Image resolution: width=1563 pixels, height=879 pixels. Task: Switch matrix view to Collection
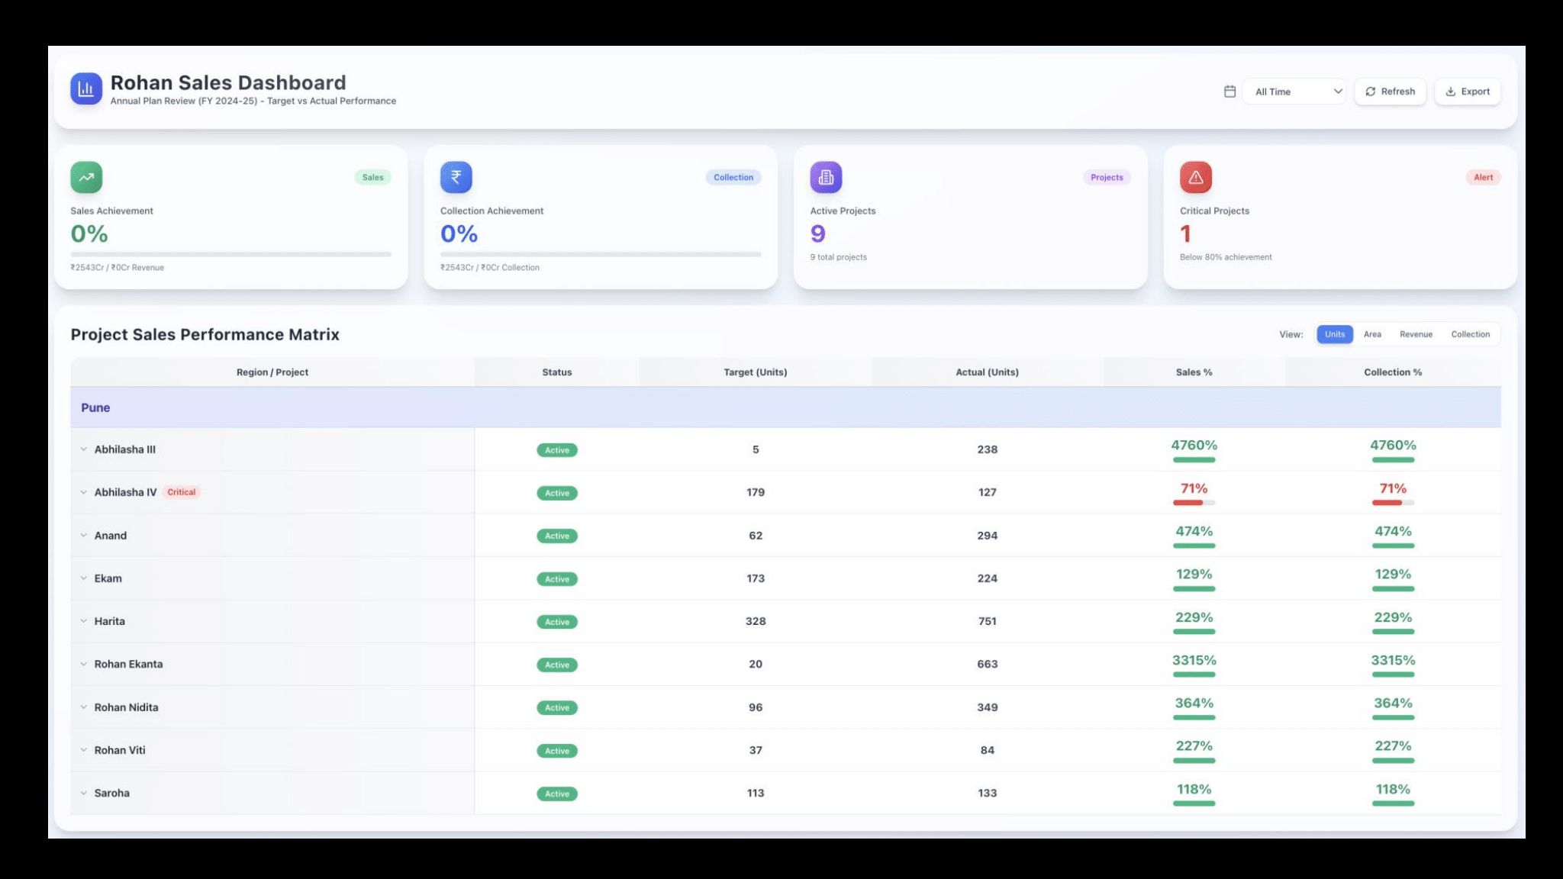click(1470, 334)
